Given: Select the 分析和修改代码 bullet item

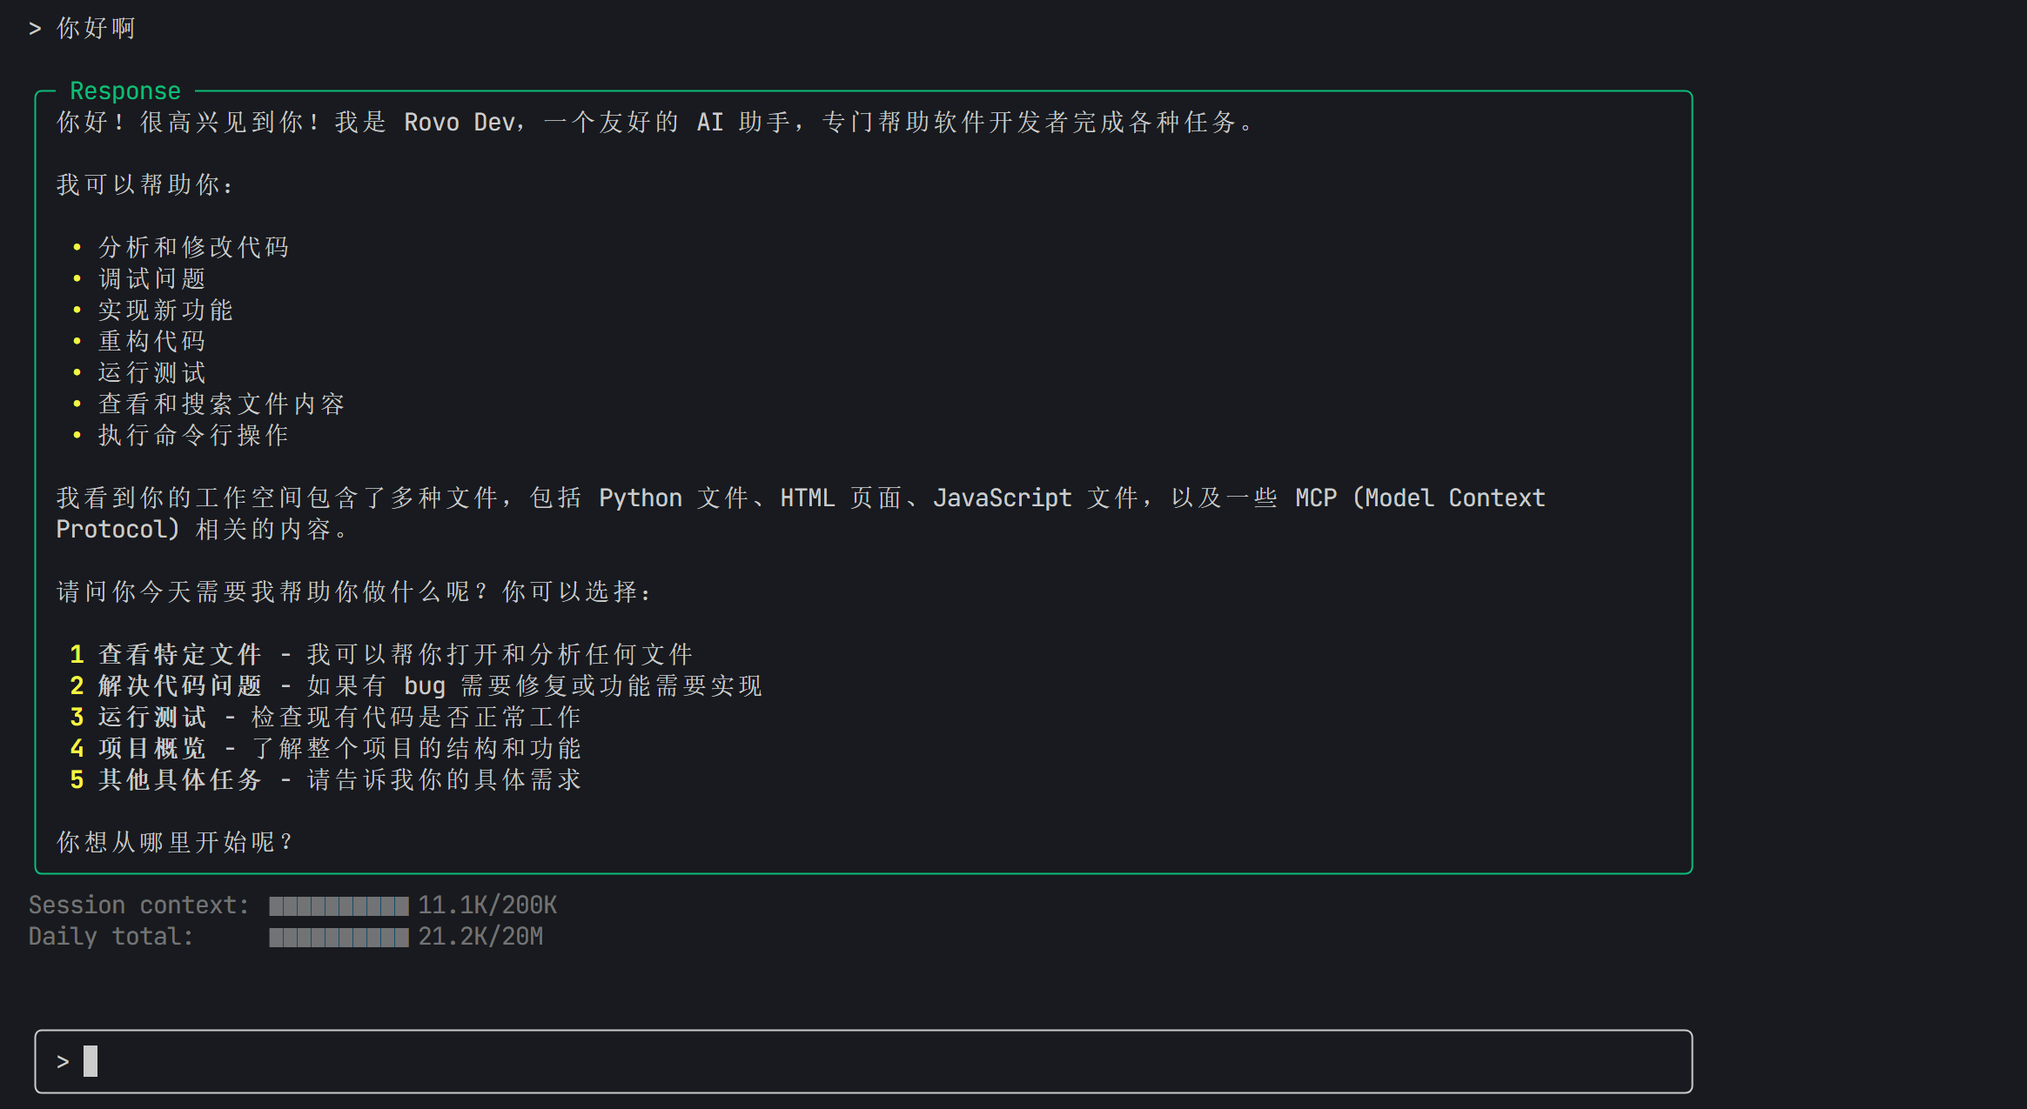Looking at the screenshot, I should tap(195, 247).
